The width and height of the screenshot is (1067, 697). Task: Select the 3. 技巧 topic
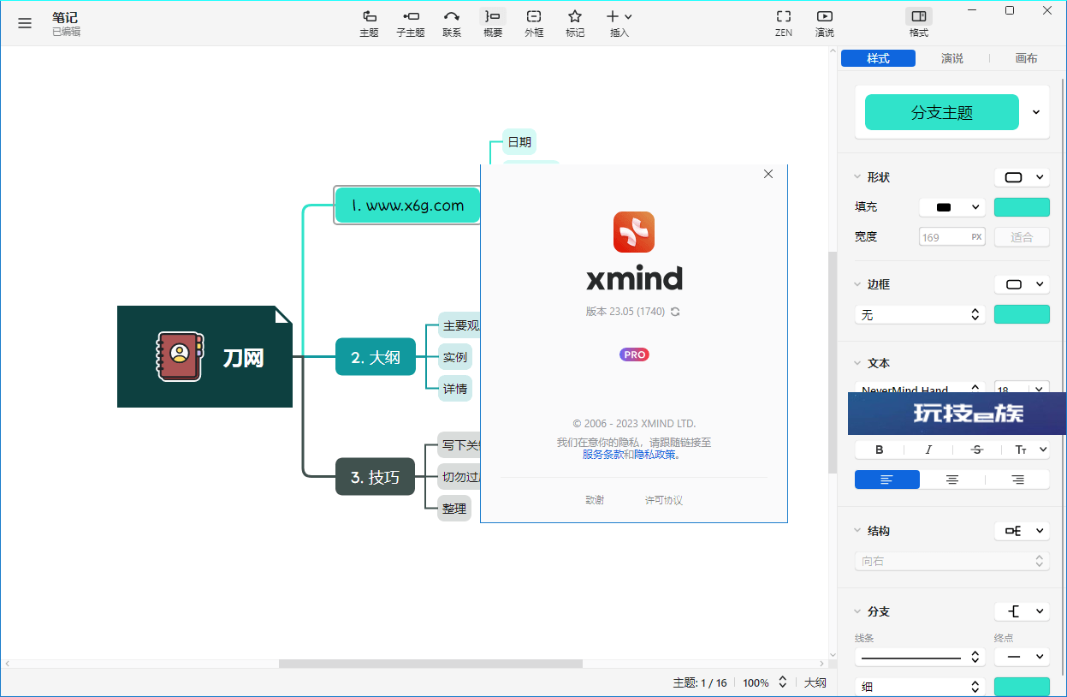(x=375, y=477)
